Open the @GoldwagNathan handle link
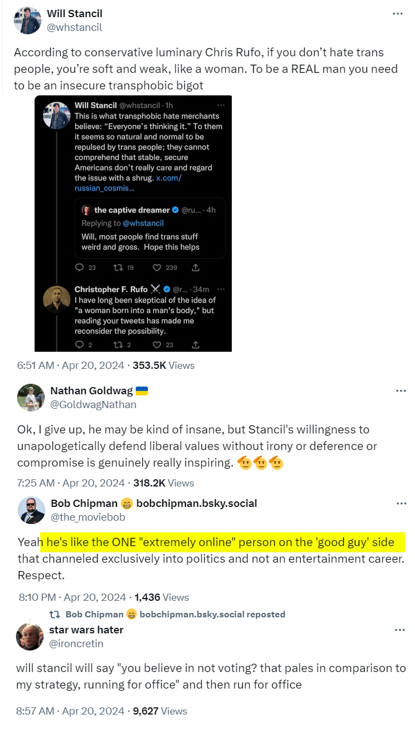The width and height of the screenshot is (415, 730). (x=93, y=404)
